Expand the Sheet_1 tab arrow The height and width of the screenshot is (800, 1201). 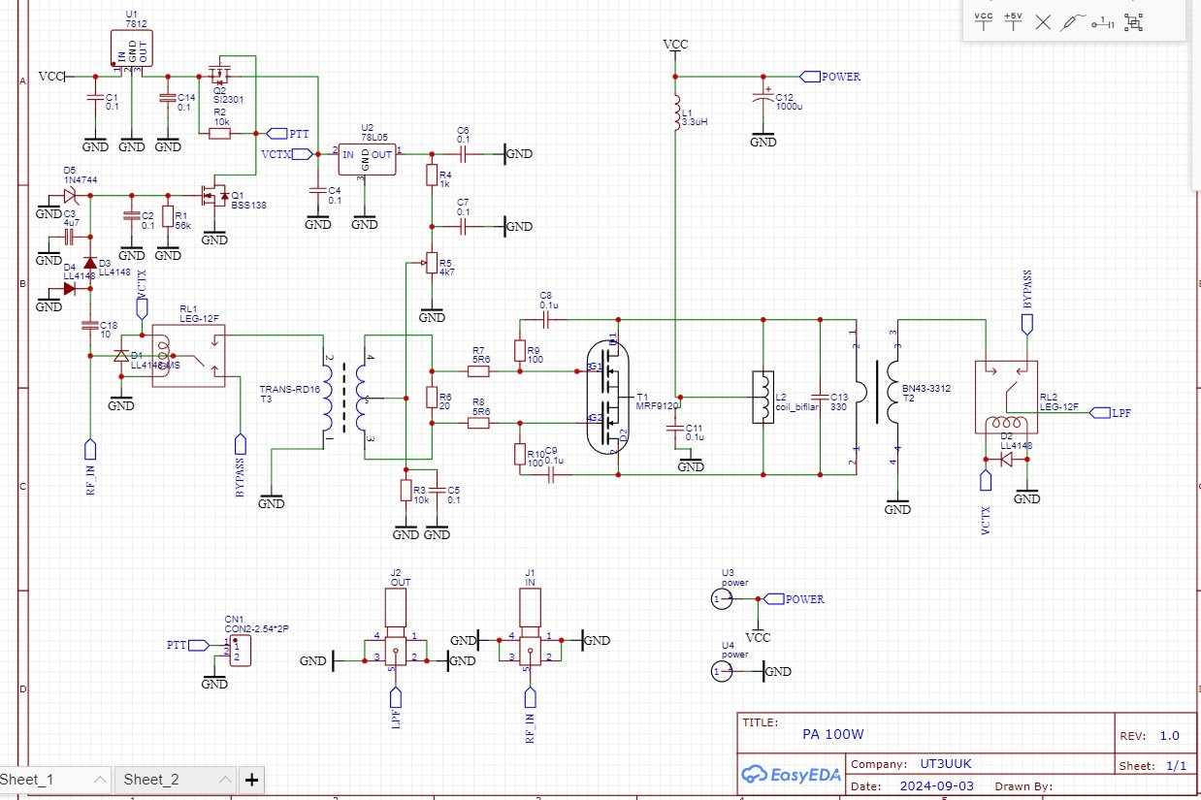[99, 779]
